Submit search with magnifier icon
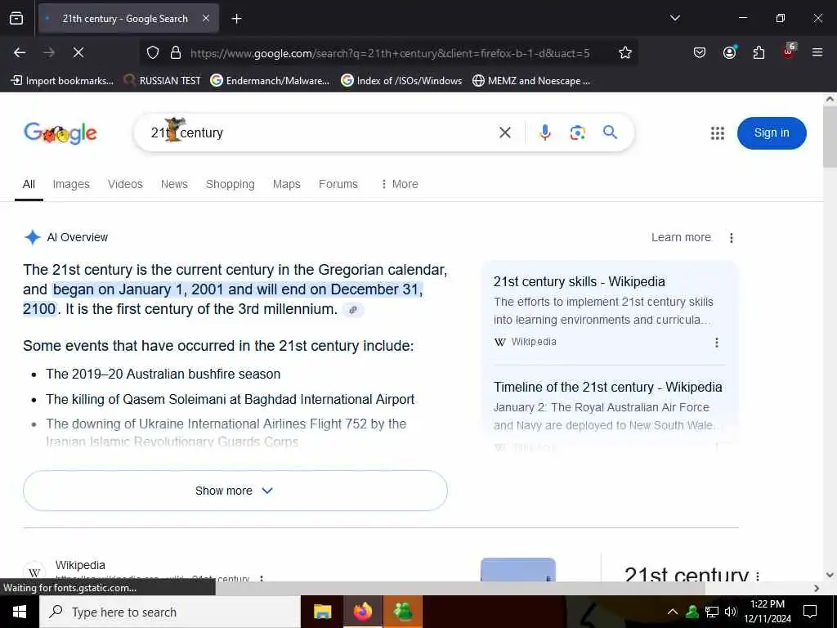This screenshot has height=628, width=837. click(x=610, y=132)
